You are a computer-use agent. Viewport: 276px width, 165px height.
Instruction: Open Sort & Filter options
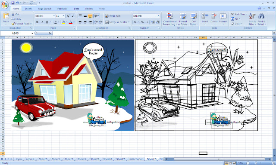pos(252,19)
